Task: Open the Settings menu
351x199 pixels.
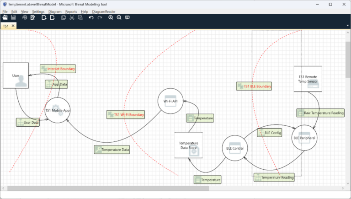Action: (x=38, y=11)
